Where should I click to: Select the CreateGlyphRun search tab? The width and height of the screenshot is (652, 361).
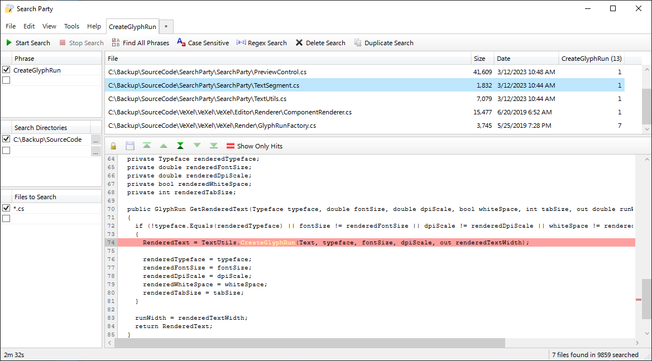(133, 27)
